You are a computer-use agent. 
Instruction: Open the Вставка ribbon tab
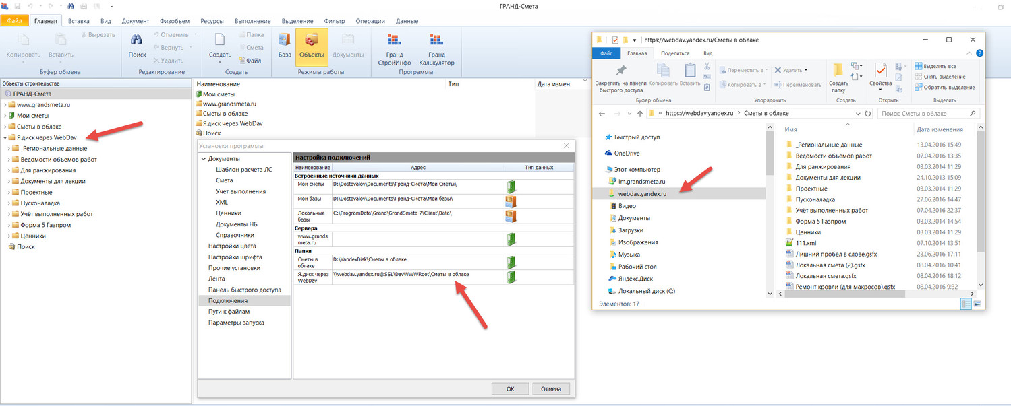pyautogui.click(x=79, y=21)
